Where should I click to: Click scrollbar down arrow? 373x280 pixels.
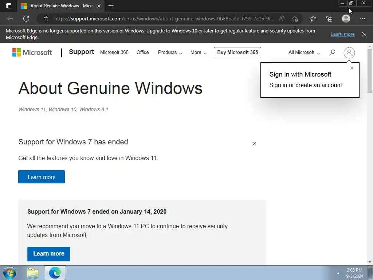click(x=370, y=262)
